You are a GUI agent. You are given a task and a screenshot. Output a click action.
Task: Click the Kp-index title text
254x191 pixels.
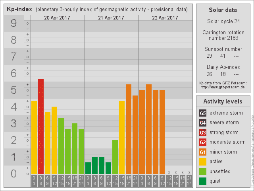[x=19, y=9]
